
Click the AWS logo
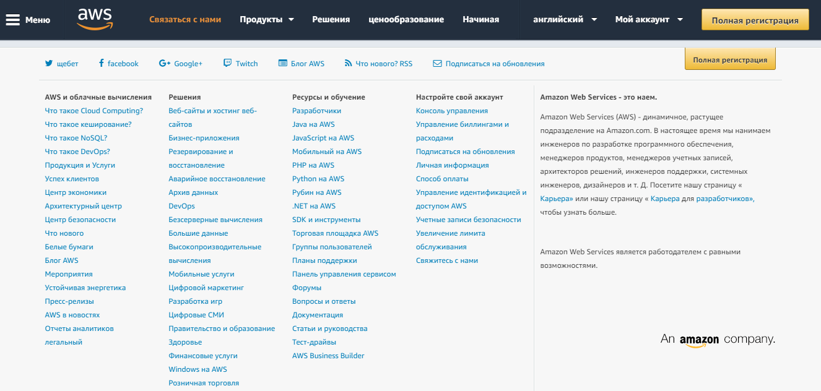[x=94, y=19]
